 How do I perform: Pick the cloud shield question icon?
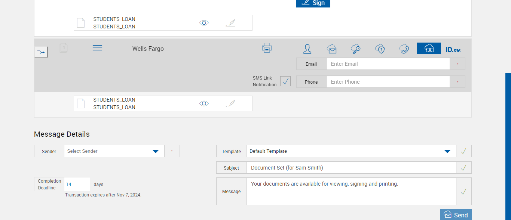[380, 49]
